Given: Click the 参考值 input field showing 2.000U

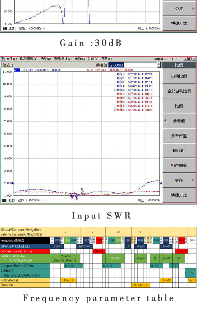Looking at the screenshot, I should 132,65.
